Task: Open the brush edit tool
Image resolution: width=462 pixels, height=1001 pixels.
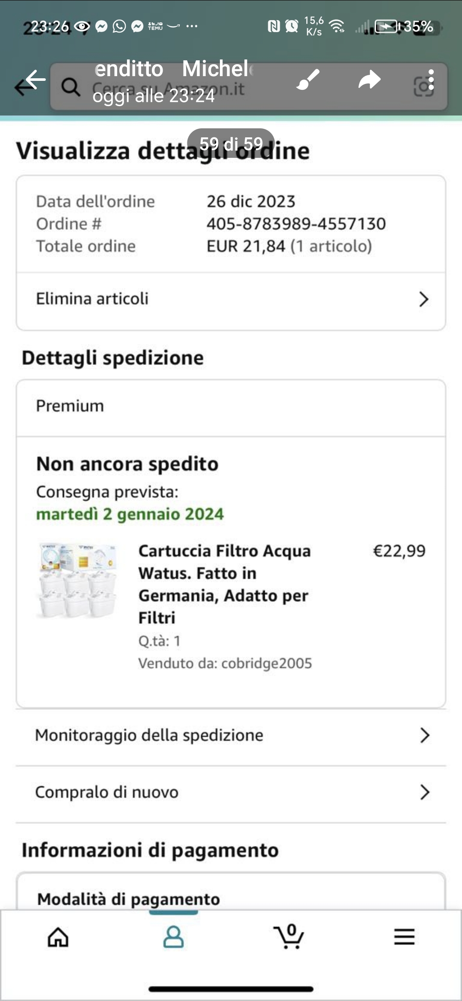Action: (x=308, y=80)
